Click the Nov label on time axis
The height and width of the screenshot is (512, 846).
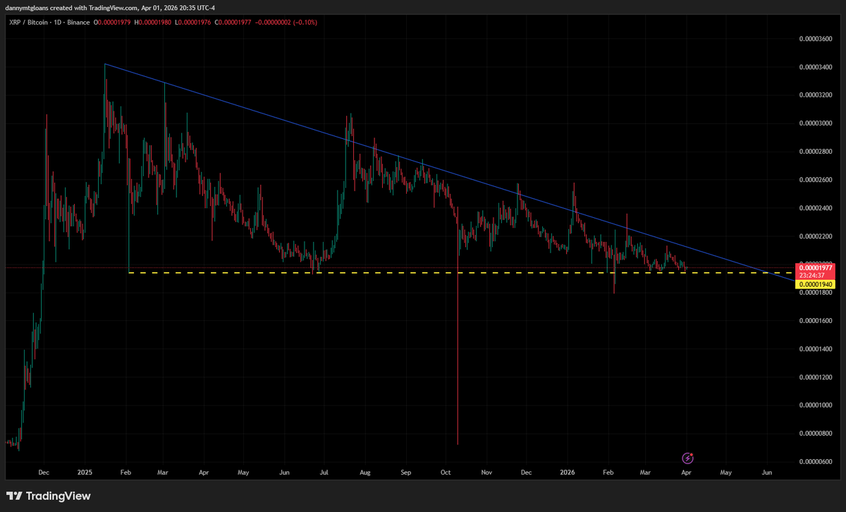pos(486,472)
